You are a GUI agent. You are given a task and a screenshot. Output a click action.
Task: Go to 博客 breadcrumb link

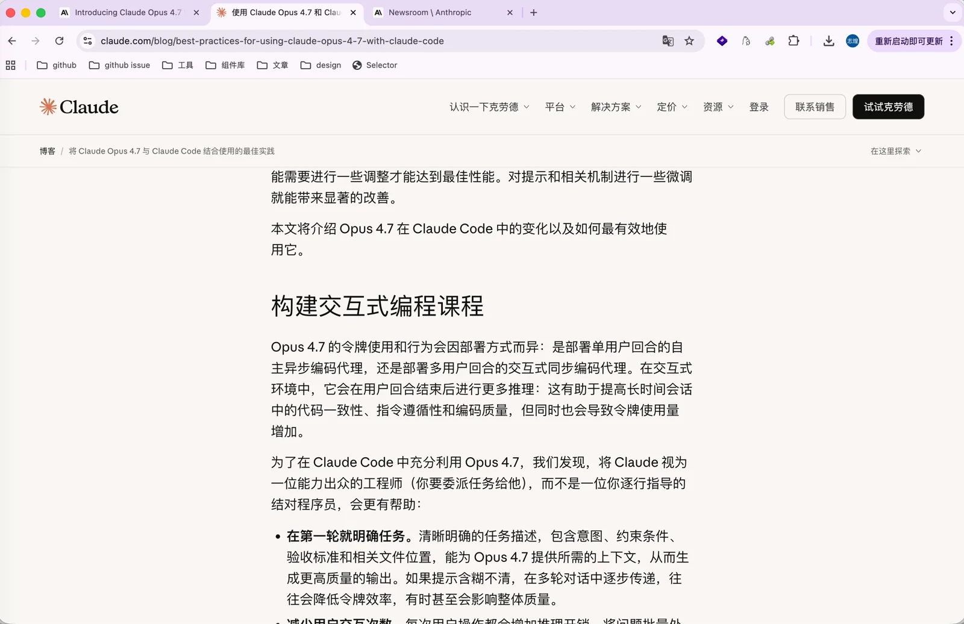point(48,151)
